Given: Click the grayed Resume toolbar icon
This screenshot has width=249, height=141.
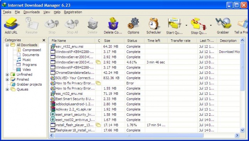Looking at the screenshot, I should point(32,23).
